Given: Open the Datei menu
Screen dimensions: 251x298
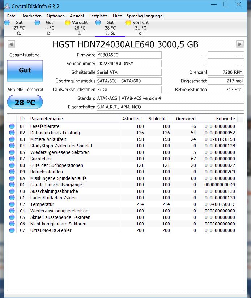Looking at the screenshot, I should point(11,16).
